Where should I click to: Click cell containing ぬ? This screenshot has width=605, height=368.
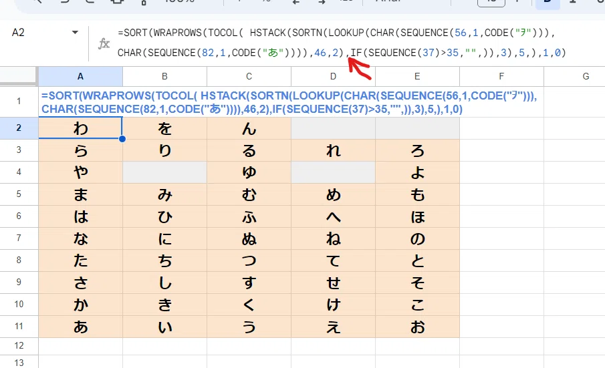[x=249, y=238]
